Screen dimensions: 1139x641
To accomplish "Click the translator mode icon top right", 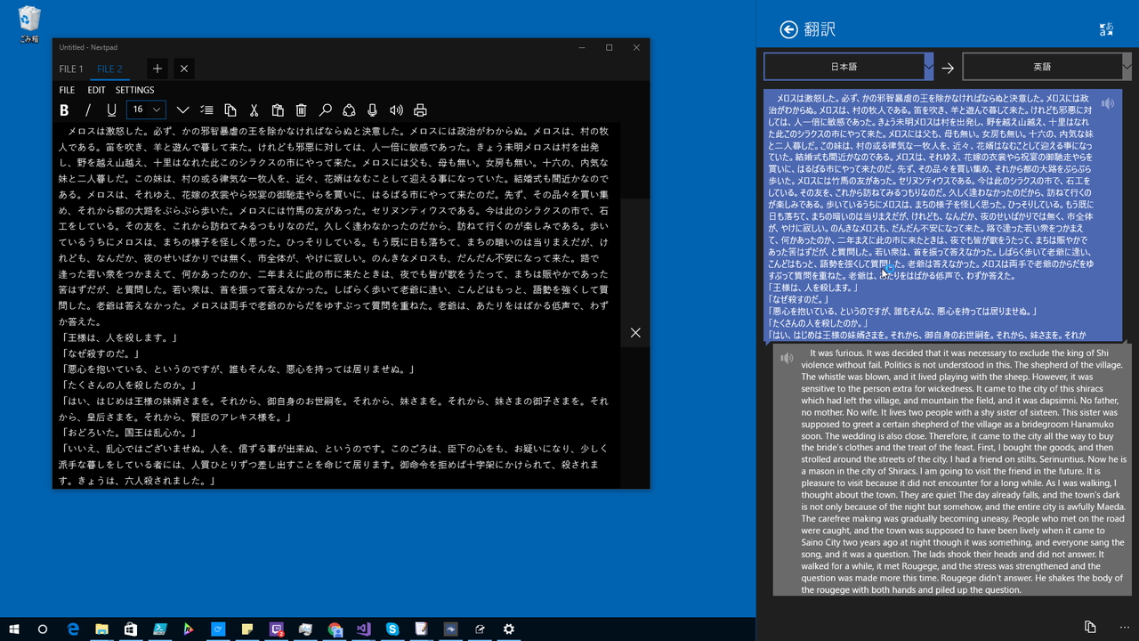I will (x=1106, y=29).
